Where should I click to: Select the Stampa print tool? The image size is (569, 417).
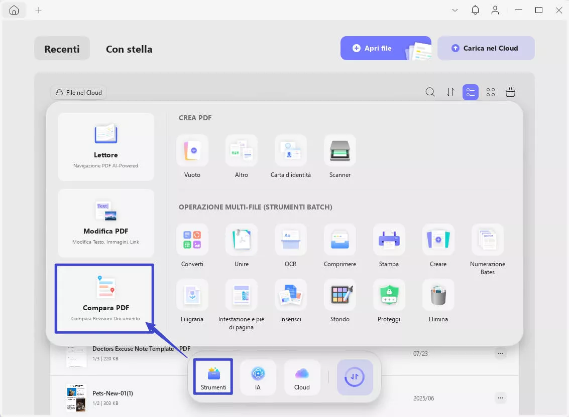389,240
